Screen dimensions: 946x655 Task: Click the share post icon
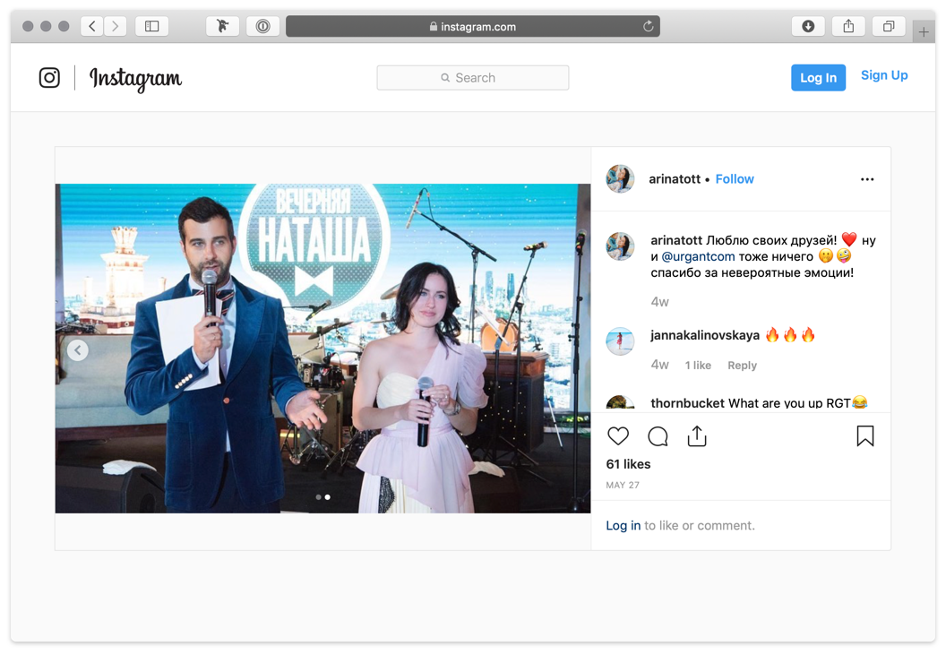(697, 436)
